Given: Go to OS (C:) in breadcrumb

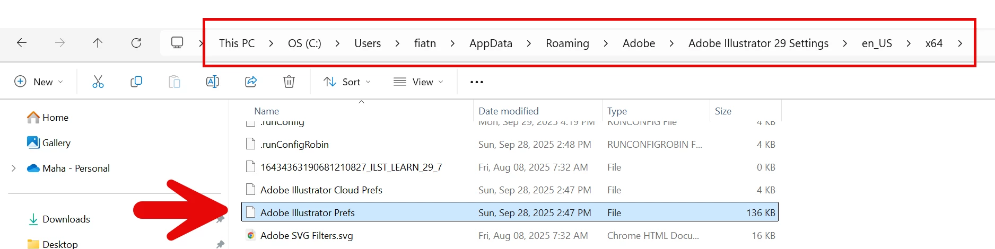Looking at the screenshot, I should (304, 43).
